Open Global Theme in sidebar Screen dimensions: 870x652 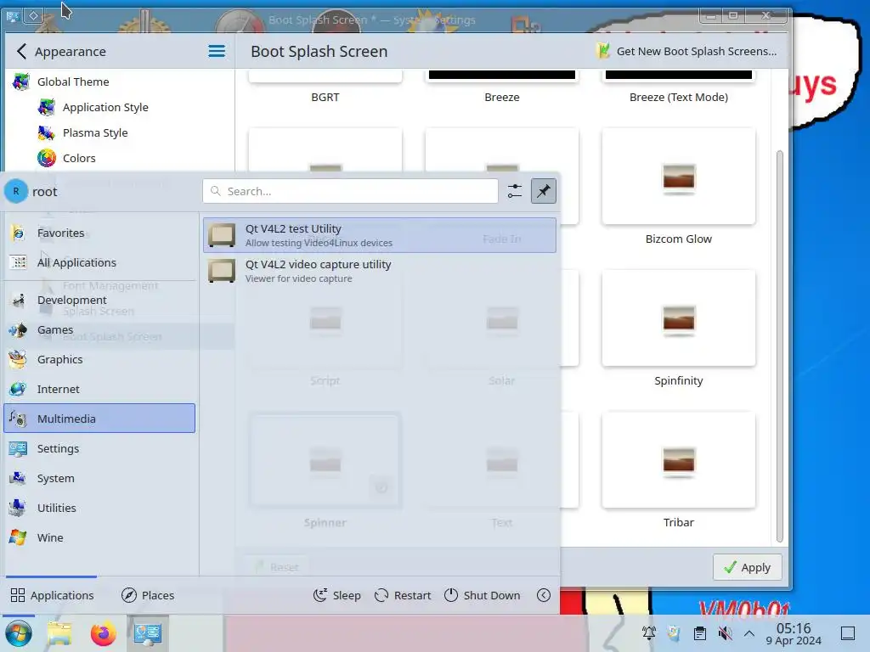coord(119,82)
